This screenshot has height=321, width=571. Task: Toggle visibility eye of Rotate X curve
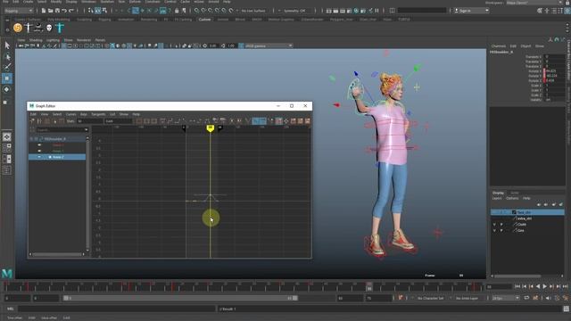tap(39, 144)
